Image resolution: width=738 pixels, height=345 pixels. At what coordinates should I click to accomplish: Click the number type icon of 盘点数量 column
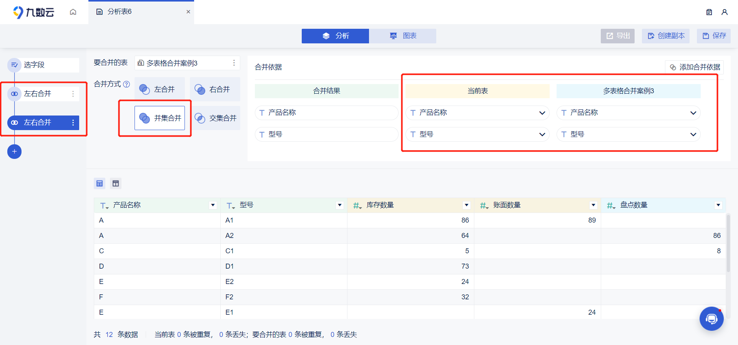(611, 206)
